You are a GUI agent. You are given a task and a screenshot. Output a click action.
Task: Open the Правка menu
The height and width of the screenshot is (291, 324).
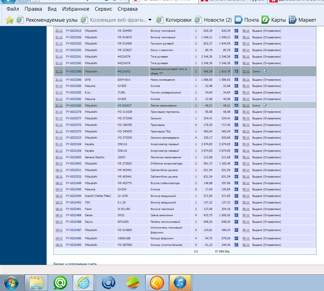pos(33,9)
